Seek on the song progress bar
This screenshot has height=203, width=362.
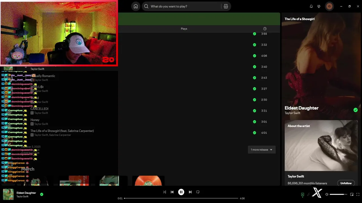[181, 198]
